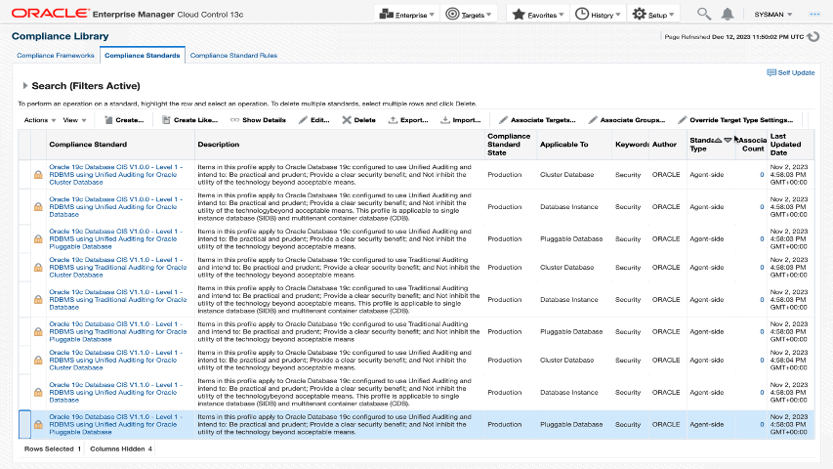Open the Enterprise menu

[x=407, y=15]
